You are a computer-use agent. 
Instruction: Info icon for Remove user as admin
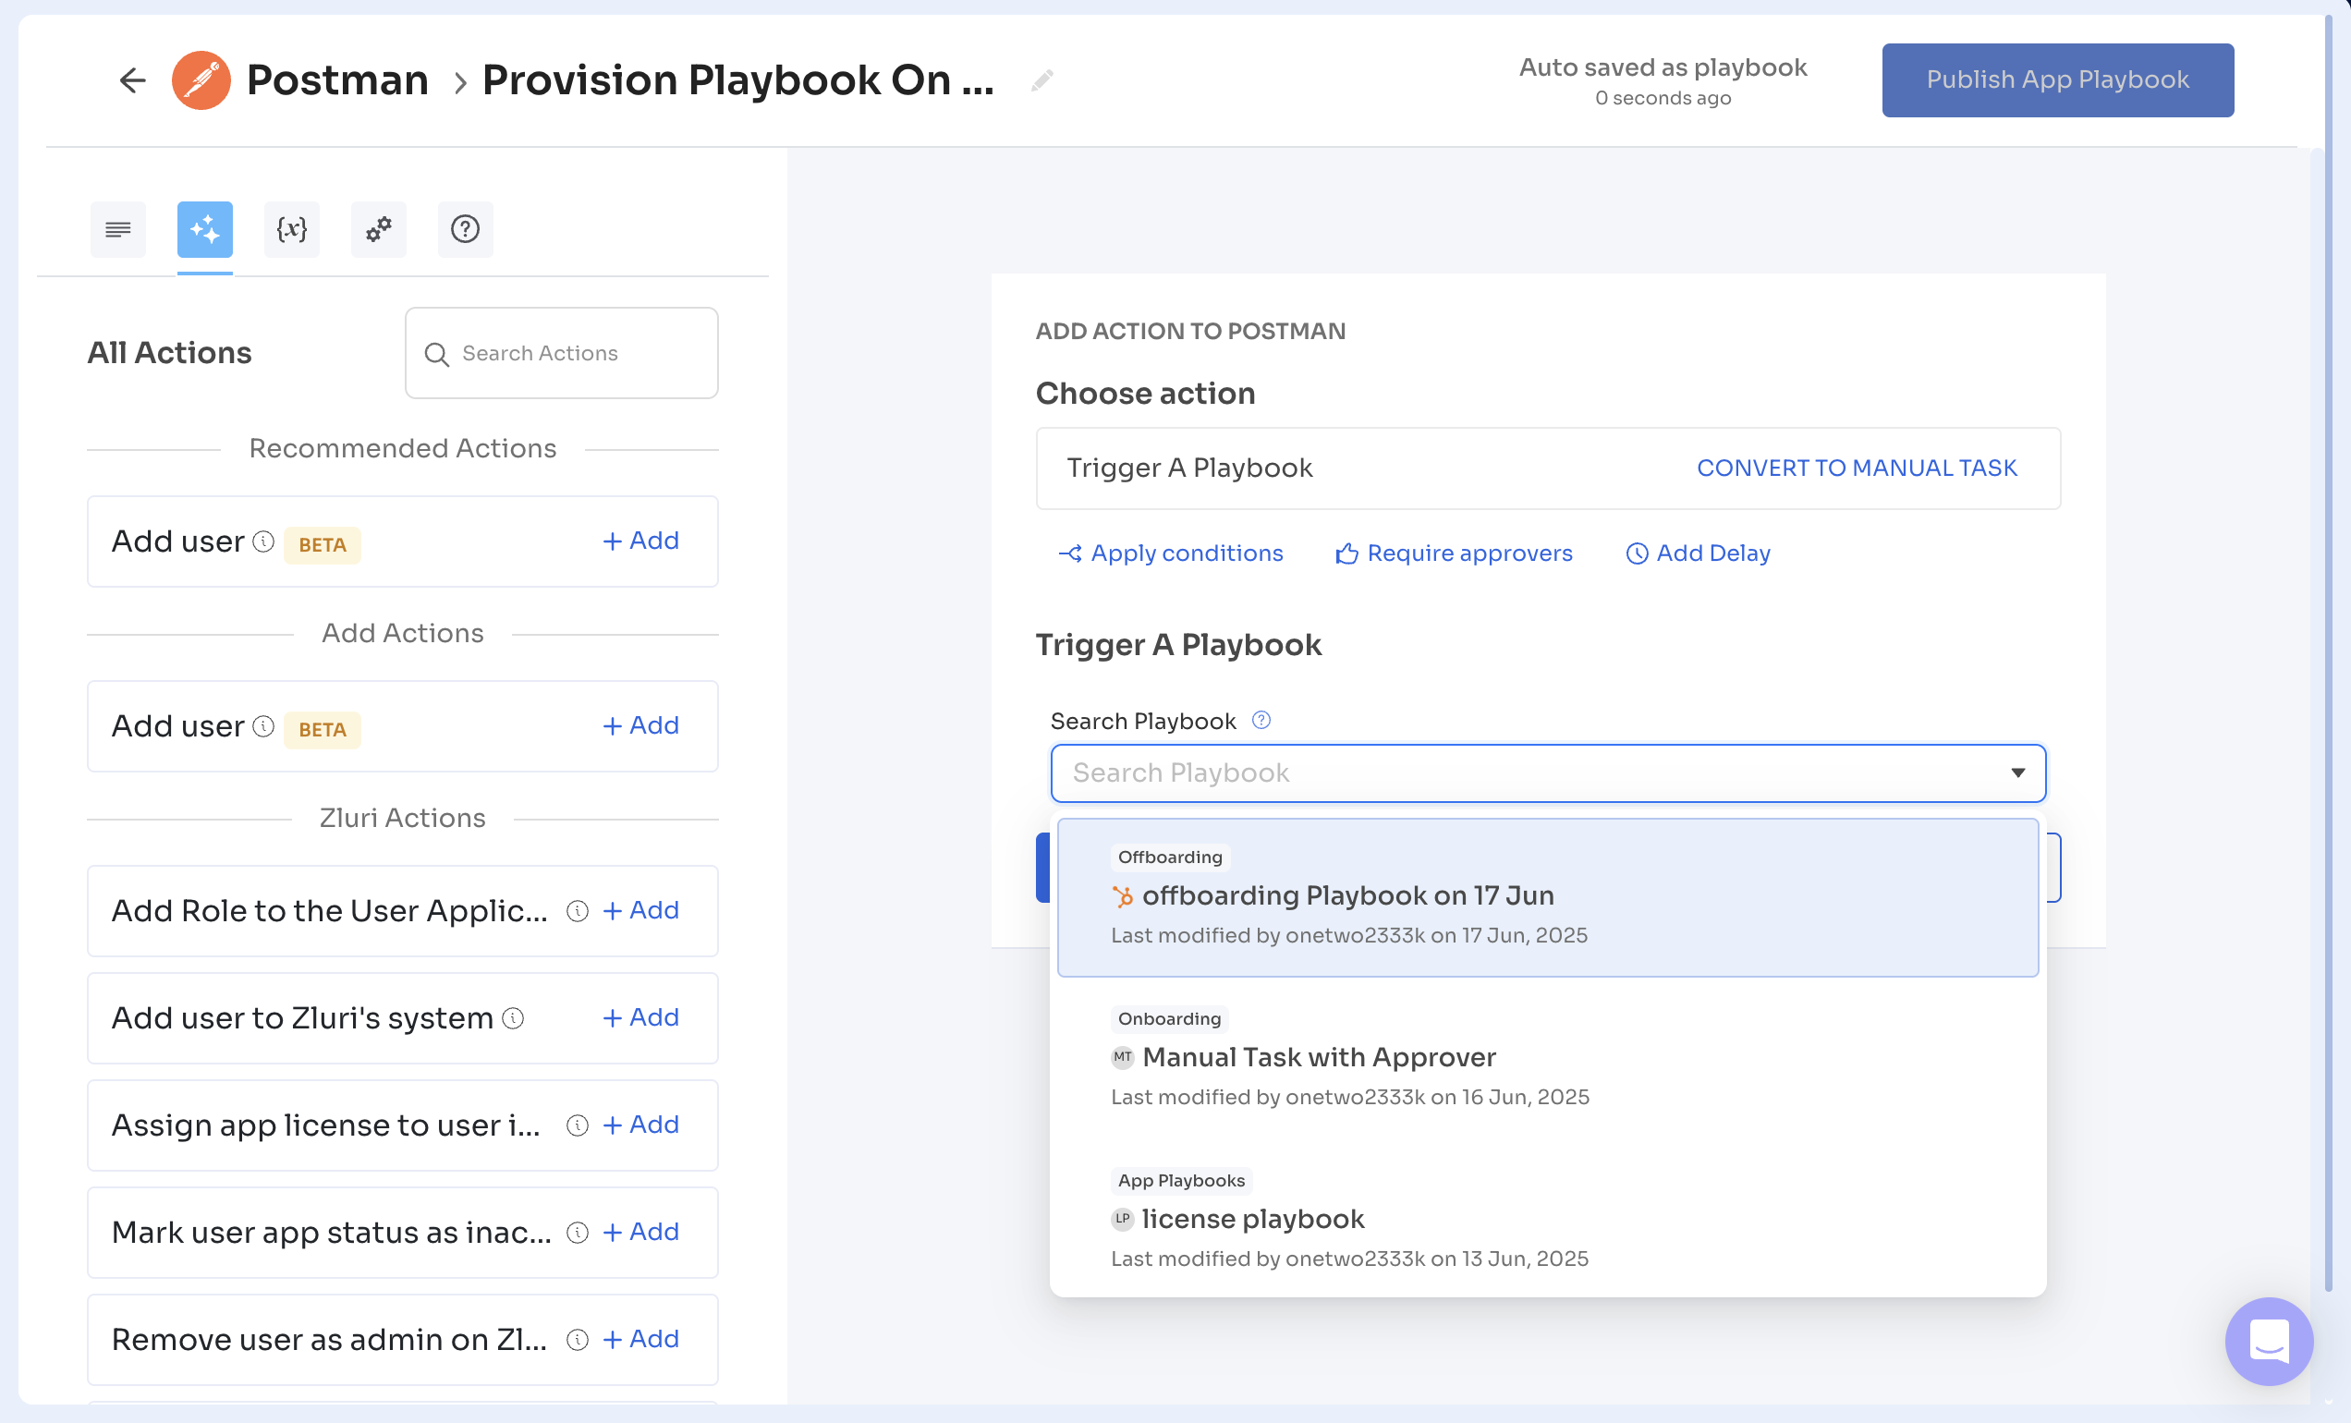click(578, 1341)
